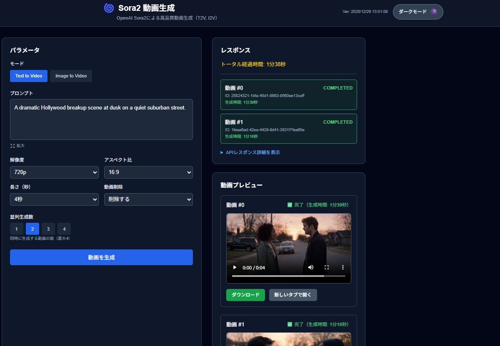Set parallel generation count to 4
Screen dimensions: 500x346
[x=64, y=229]
